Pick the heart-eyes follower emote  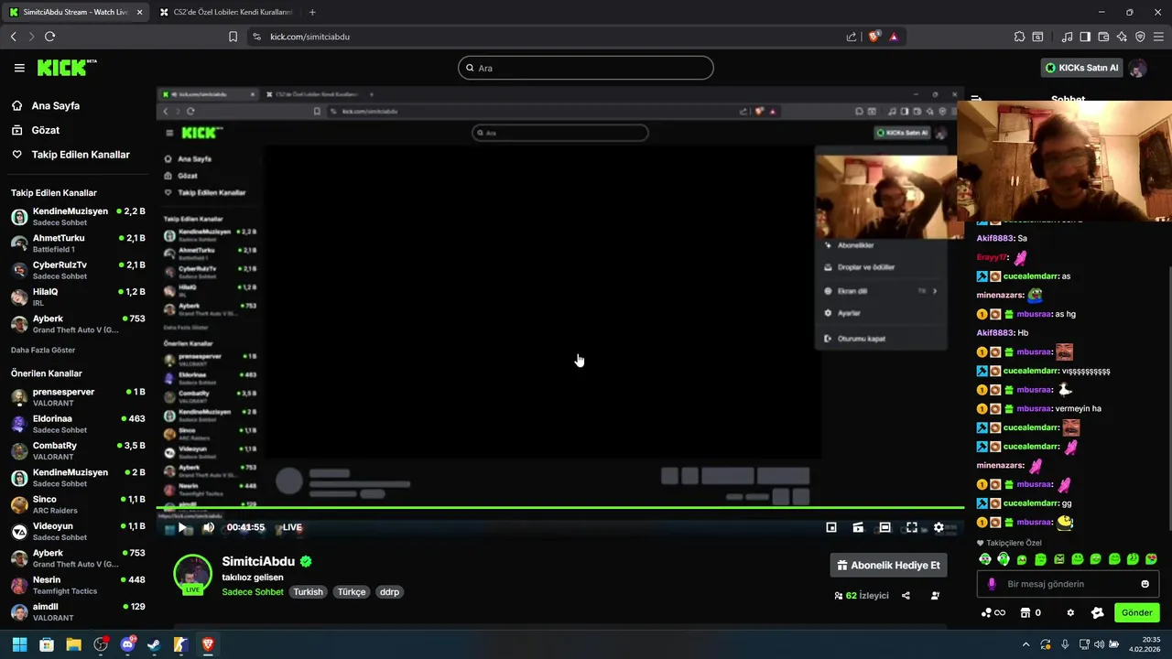pos(1152,559)
